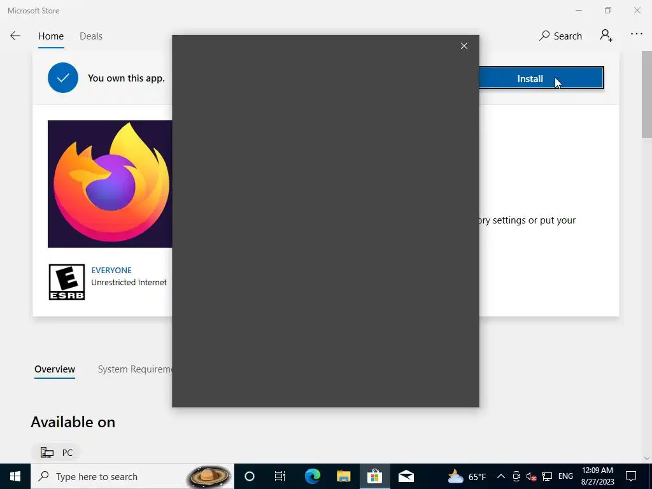
Task: Click the Microsoft Store taskbar icon
Action: 374,476
